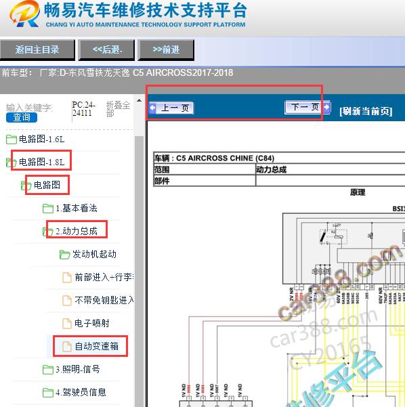Viewport: 405px width, 407px height.
Task: Click right arrow icon on 下一页
Action: click(326, 107)
